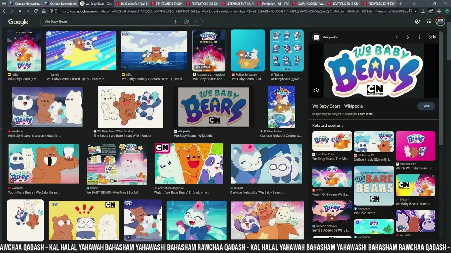The image size is (451, 253).
Task: Open the Google account avatar
Action: [440, 21]
